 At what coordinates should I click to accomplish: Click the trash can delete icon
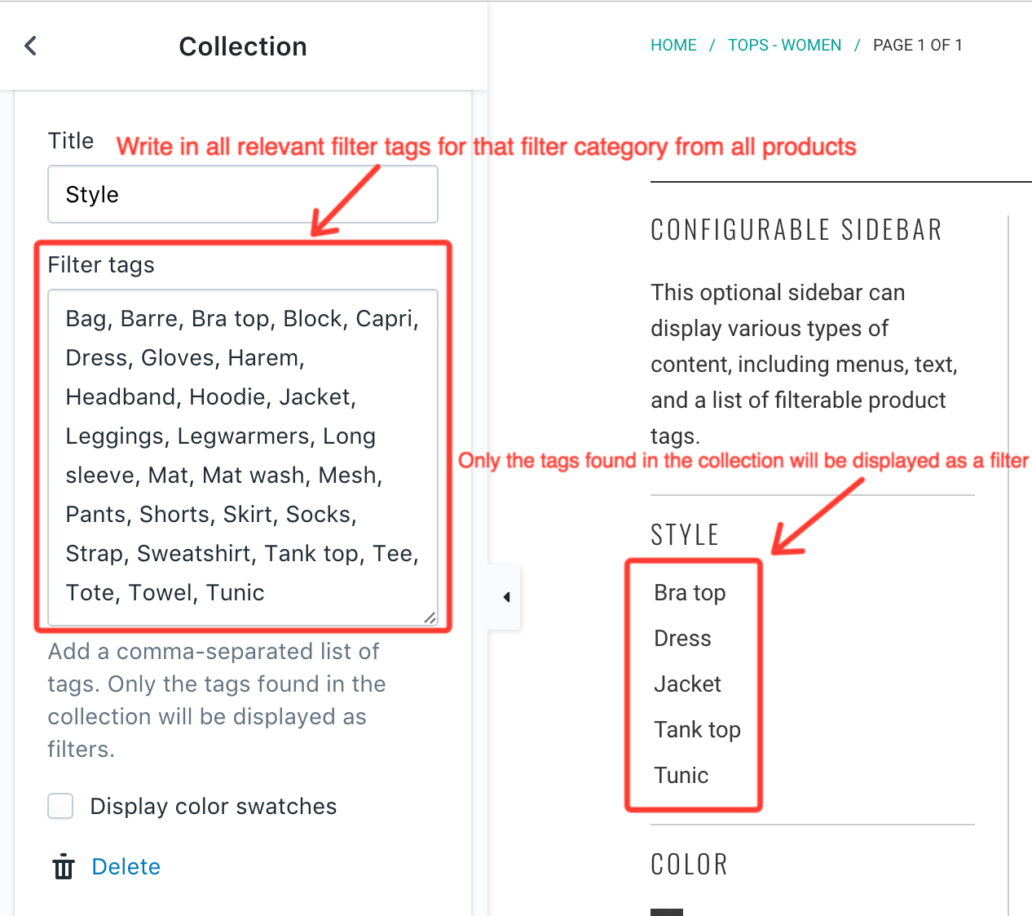(63, 866)
